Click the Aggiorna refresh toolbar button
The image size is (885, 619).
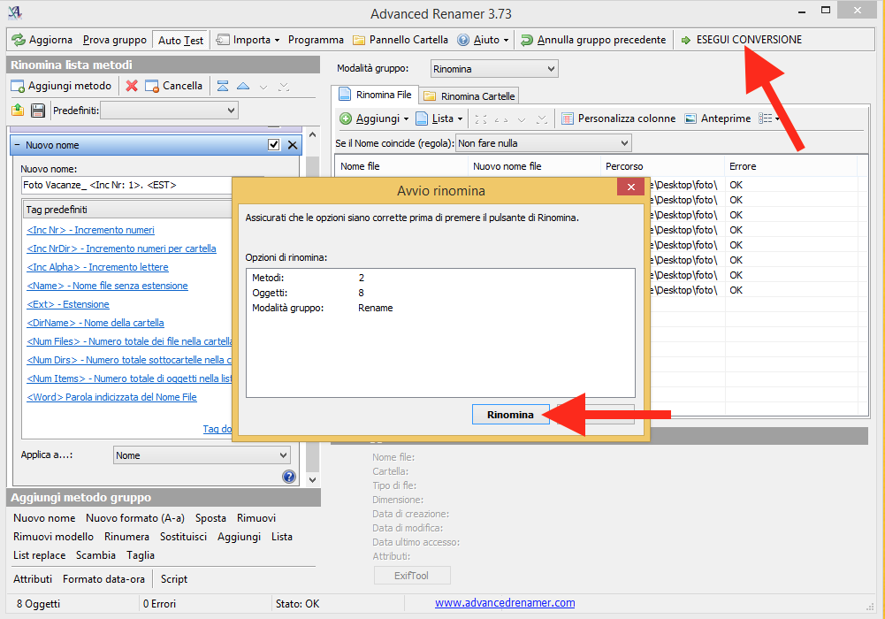pos(42,40)
